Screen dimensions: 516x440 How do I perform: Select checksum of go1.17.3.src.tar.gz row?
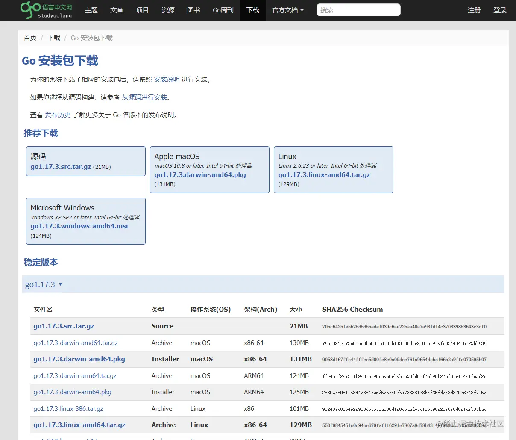(404, 327)
